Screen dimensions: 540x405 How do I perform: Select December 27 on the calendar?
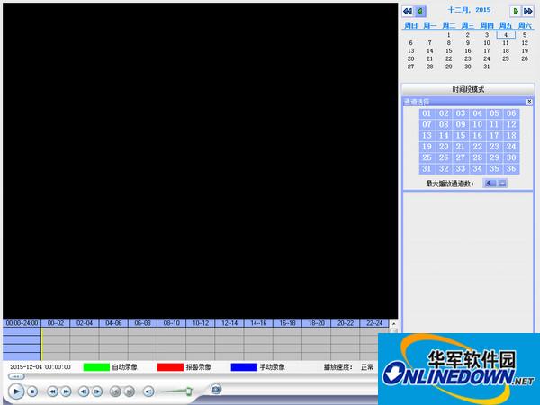coord(411,67)
